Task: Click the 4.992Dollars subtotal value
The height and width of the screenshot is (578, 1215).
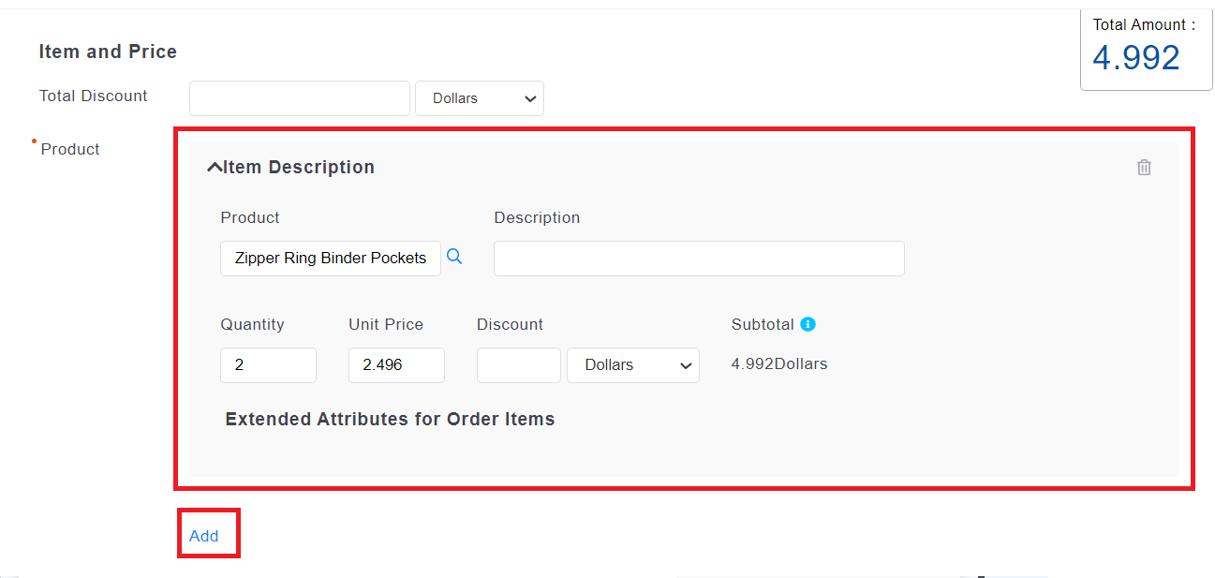Action: [x=779, y=364]
